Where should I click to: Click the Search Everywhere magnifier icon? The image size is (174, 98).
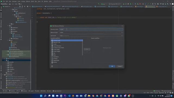(170, 4)
